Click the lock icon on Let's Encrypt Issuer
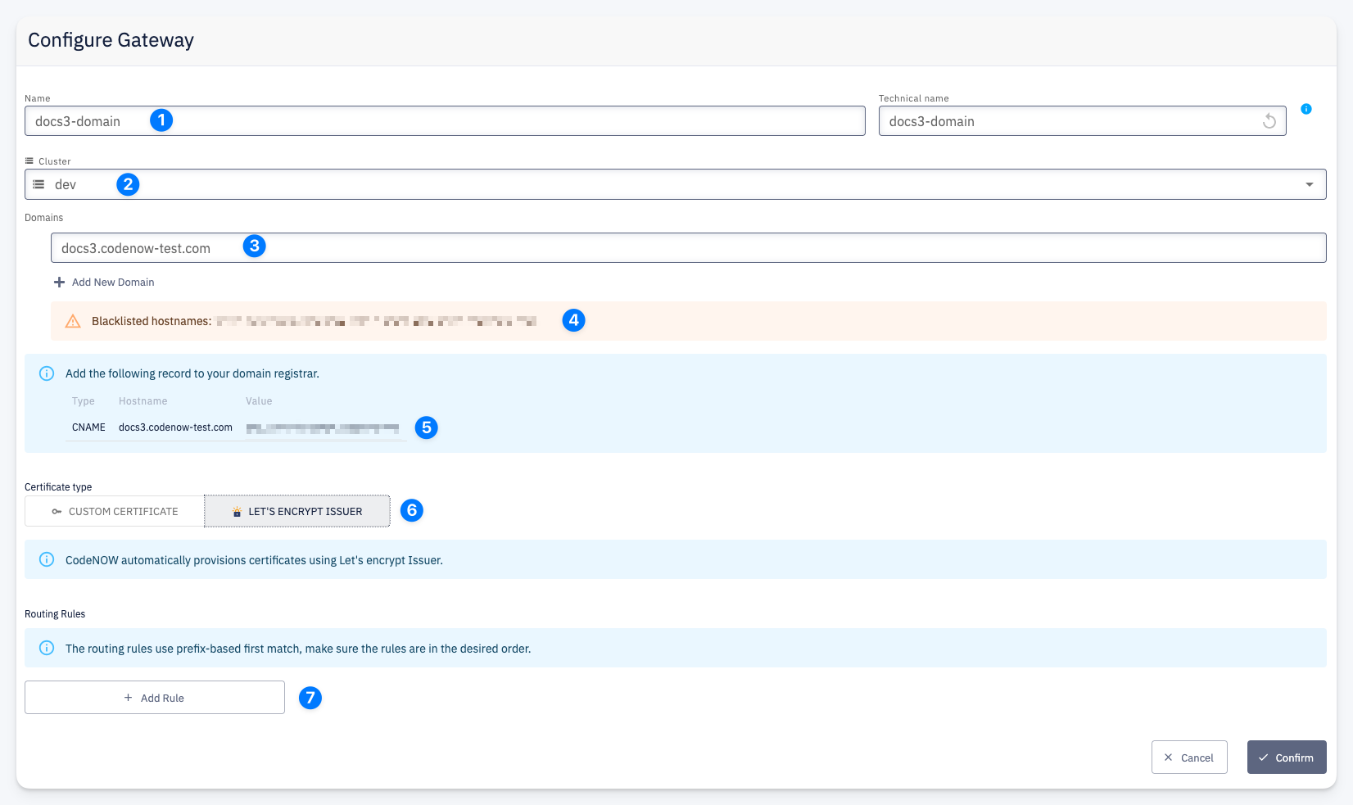Image resolution: width=1353 pixels, height=805 pixels. [x=237, y=512]
